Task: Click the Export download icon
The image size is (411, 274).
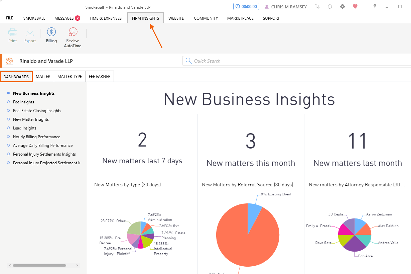Action: [30, 32]
